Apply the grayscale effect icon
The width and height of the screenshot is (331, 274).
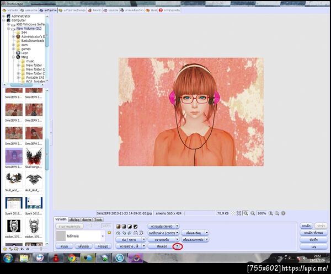point(124,227)
